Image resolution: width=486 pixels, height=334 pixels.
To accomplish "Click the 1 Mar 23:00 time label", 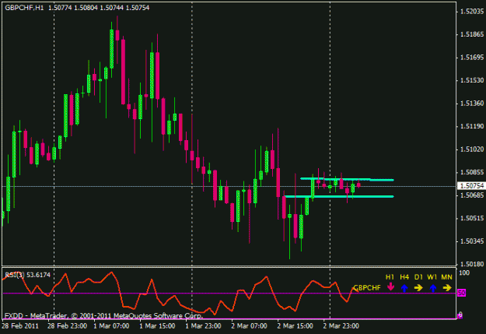I will pos(203,326).
